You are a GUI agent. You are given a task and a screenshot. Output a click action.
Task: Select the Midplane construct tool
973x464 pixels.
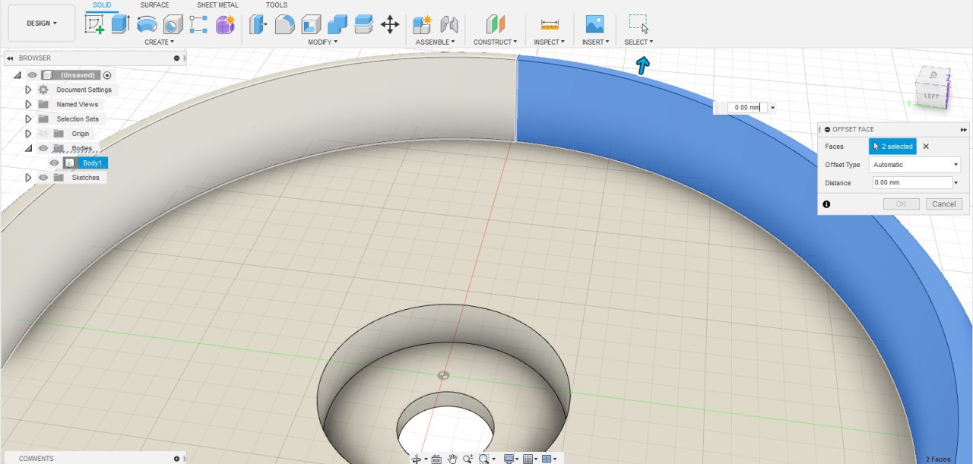496,24
